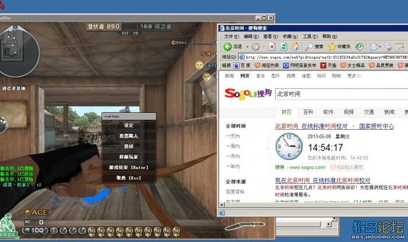Viewport: 408px width, 242px height.
Task: Switch to the 新闻 results tab
Action: click(389, 112)
